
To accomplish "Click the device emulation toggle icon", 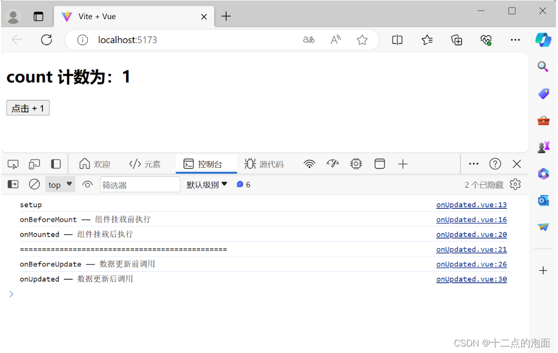I will coord(34,164).
